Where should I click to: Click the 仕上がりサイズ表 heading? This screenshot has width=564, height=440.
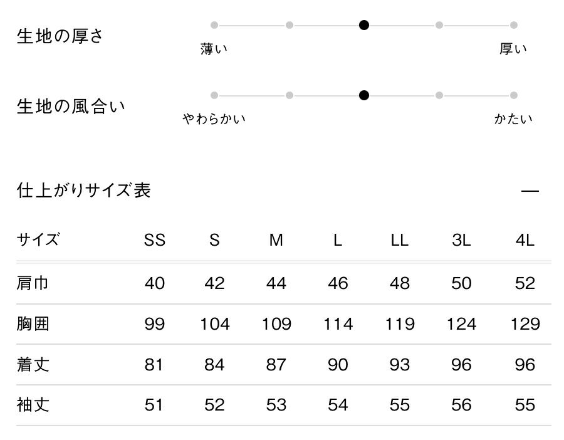pyautogui.click(x=84, y=190)
